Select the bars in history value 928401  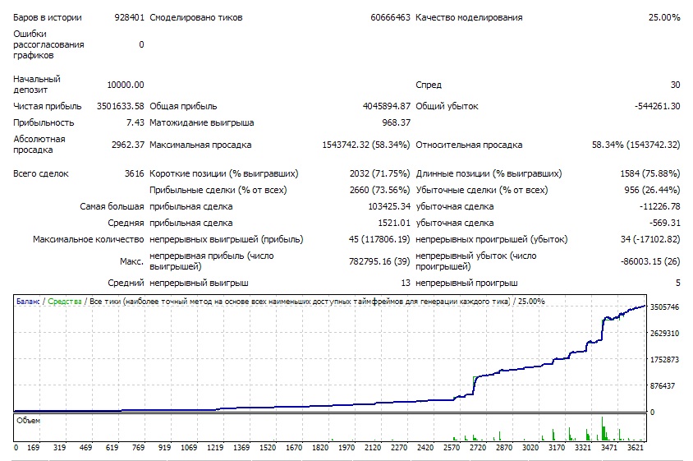[x=129, y=18]
